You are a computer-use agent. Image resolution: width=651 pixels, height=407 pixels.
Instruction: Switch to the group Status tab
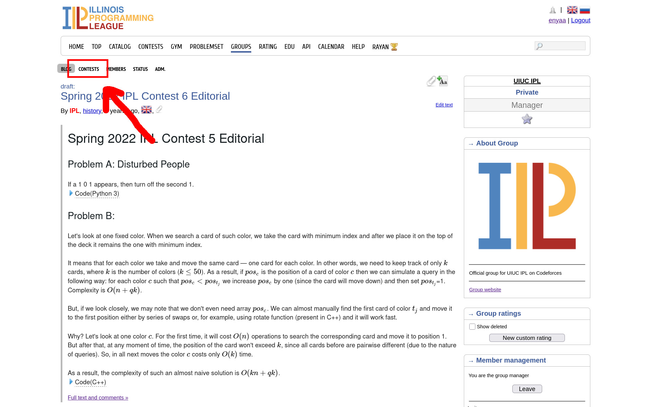tap(140, 69)
